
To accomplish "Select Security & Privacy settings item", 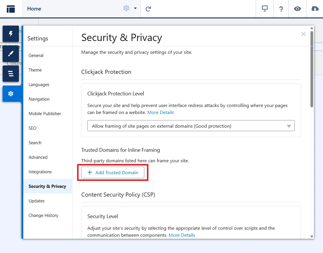I will coord(48,186).
